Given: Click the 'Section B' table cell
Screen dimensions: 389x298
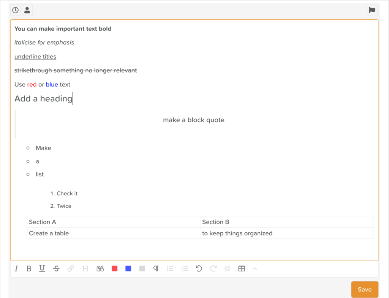Looking at the screenshot, I should [x=286, y=222].
